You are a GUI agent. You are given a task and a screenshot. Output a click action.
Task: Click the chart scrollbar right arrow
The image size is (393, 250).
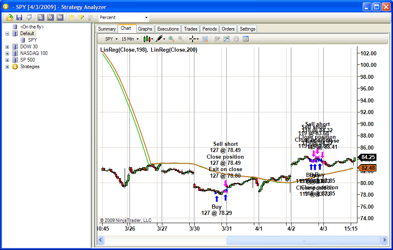[x=384, y=240]
